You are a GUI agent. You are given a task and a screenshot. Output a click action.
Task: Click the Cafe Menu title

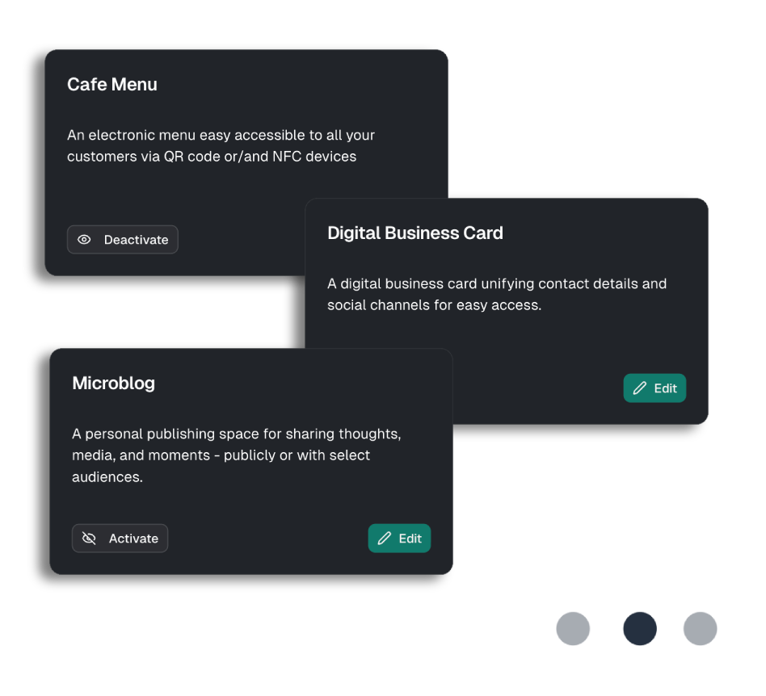pyautogui.click(x=112, y=85)
